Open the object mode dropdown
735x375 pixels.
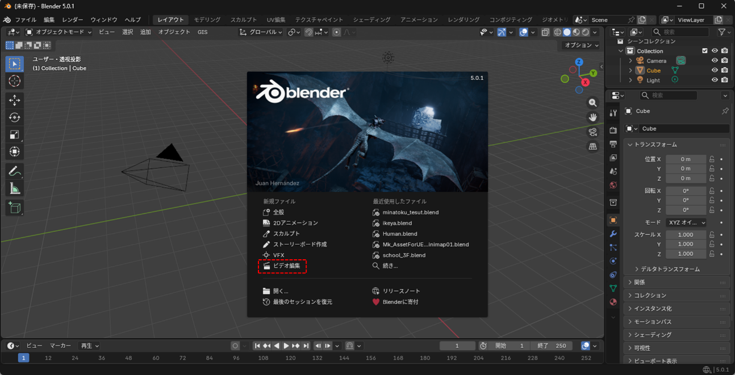59,32
